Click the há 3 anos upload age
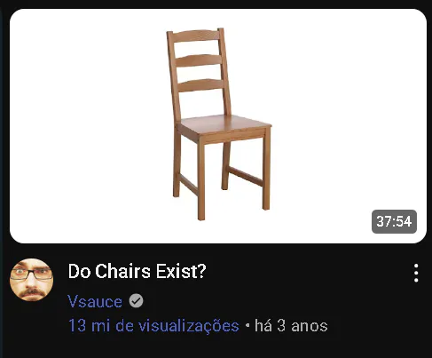Viewport: 432px width, 358px height. pyautogui.click(x=291, y=326)
